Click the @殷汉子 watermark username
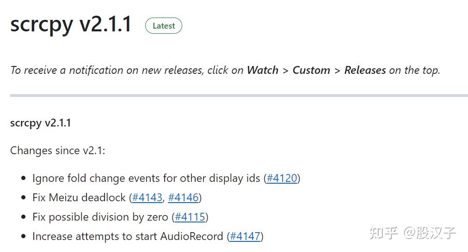 click(x=430, y=233)
